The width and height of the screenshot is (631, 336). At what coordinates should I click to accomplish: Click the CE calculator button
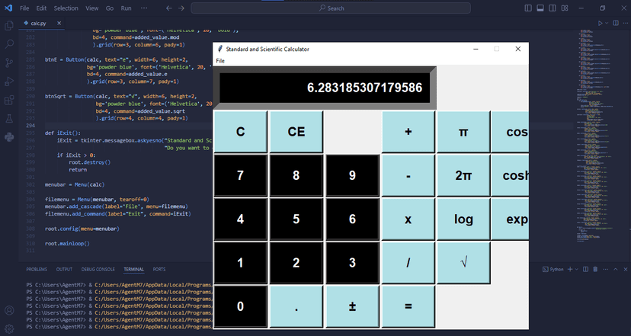pyautogui.click(x=296, y=132)
